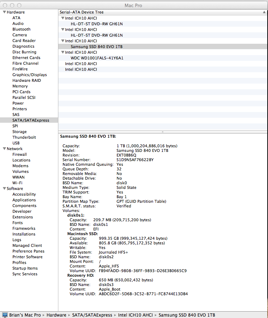268x318 pixels.
Task: Select SAS in the sidebar
Action: (x=16, y=115)
